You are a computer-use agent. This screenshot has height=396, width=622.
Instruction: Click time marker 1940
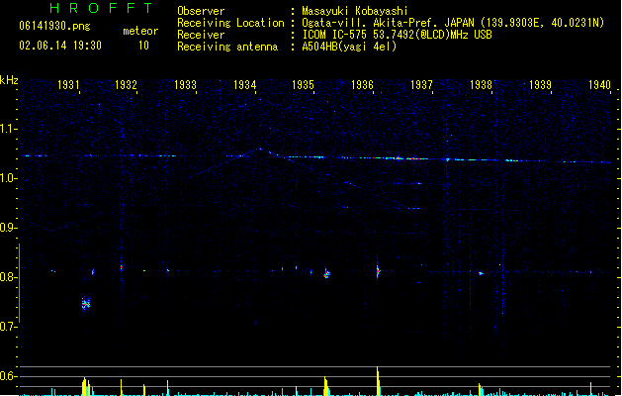coord(599,84)
